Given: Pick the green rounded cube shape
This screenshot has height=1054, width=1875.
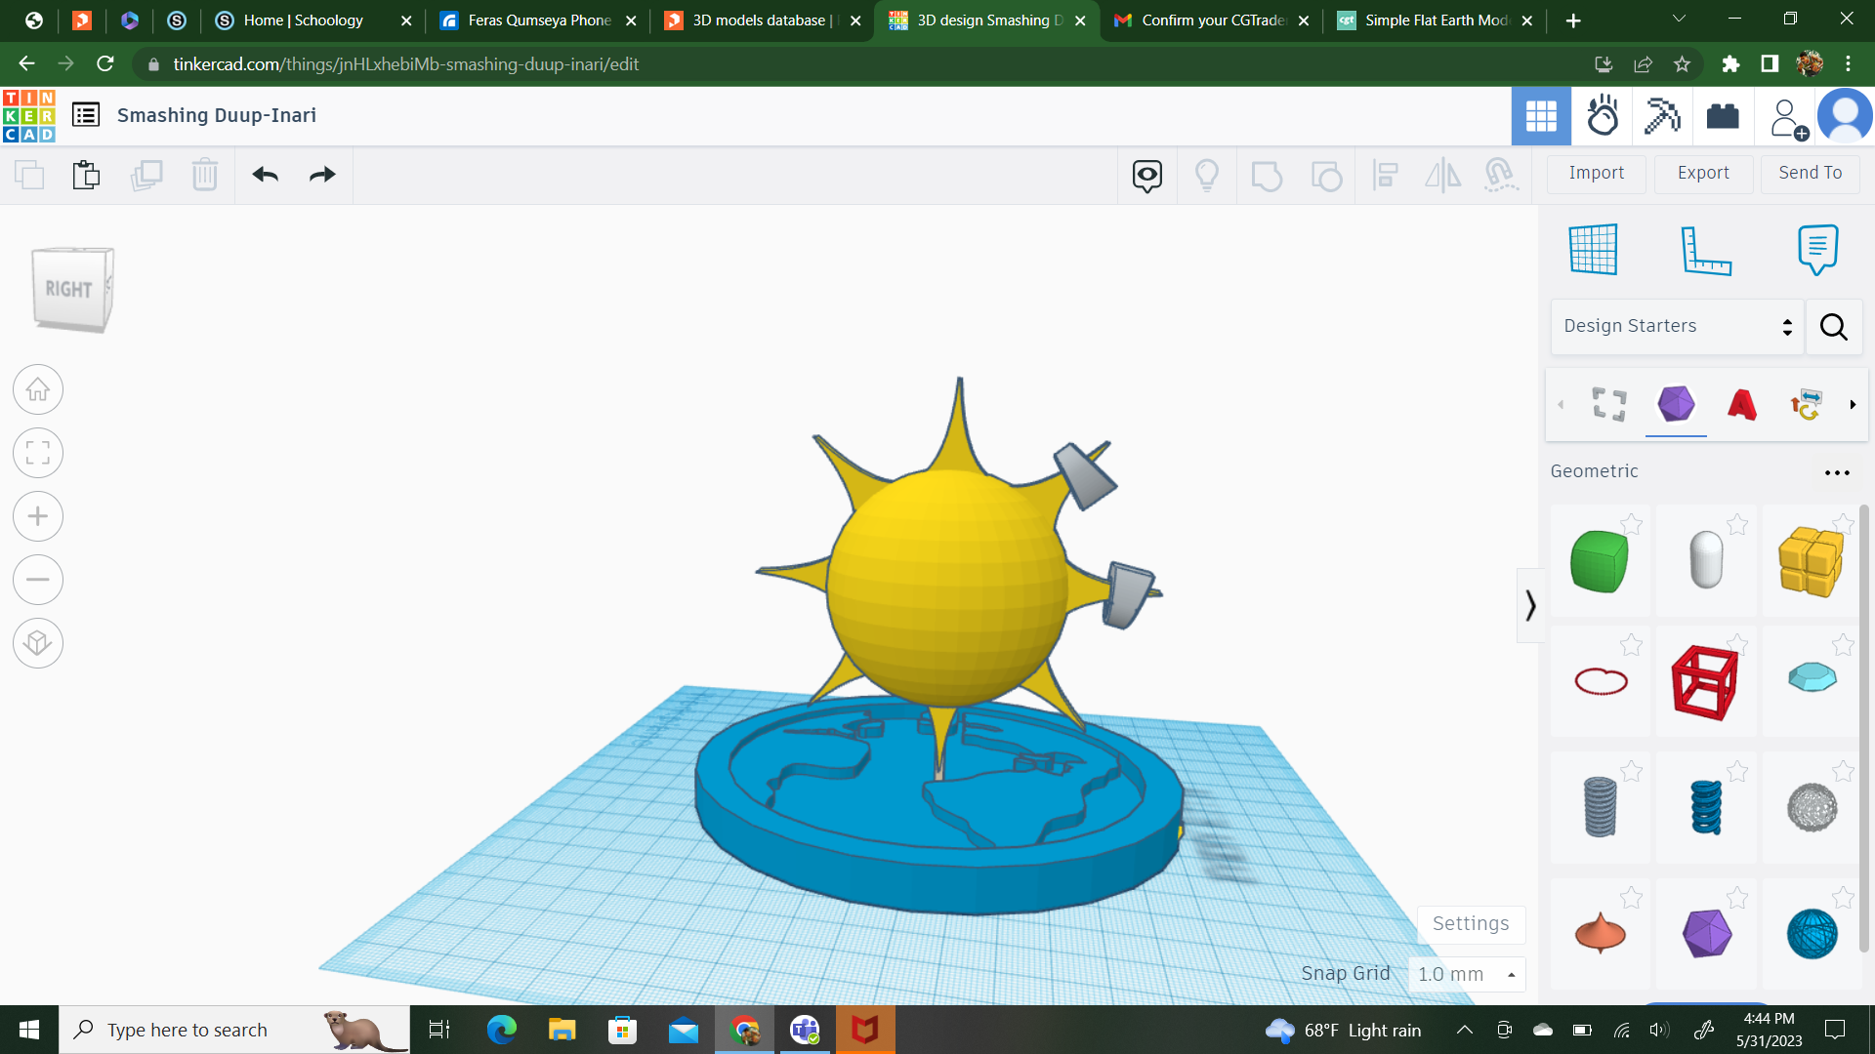Looking at the screenshot, I should coord(1600,561).
